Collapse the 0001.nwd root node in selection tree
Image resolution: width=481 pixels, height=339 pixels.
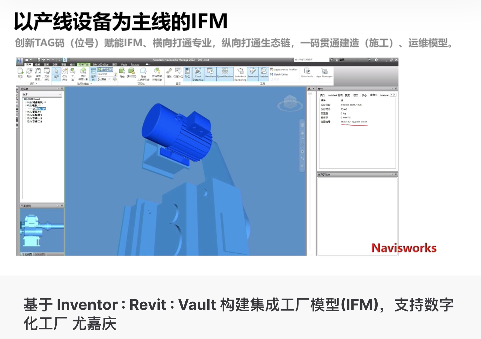click(25, 99)
